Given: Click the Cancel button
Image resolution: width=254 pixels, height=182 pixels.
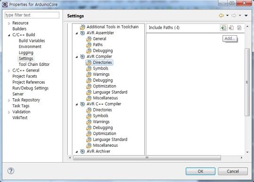Looking at the screenshot, I should click(x=233, y=171).
